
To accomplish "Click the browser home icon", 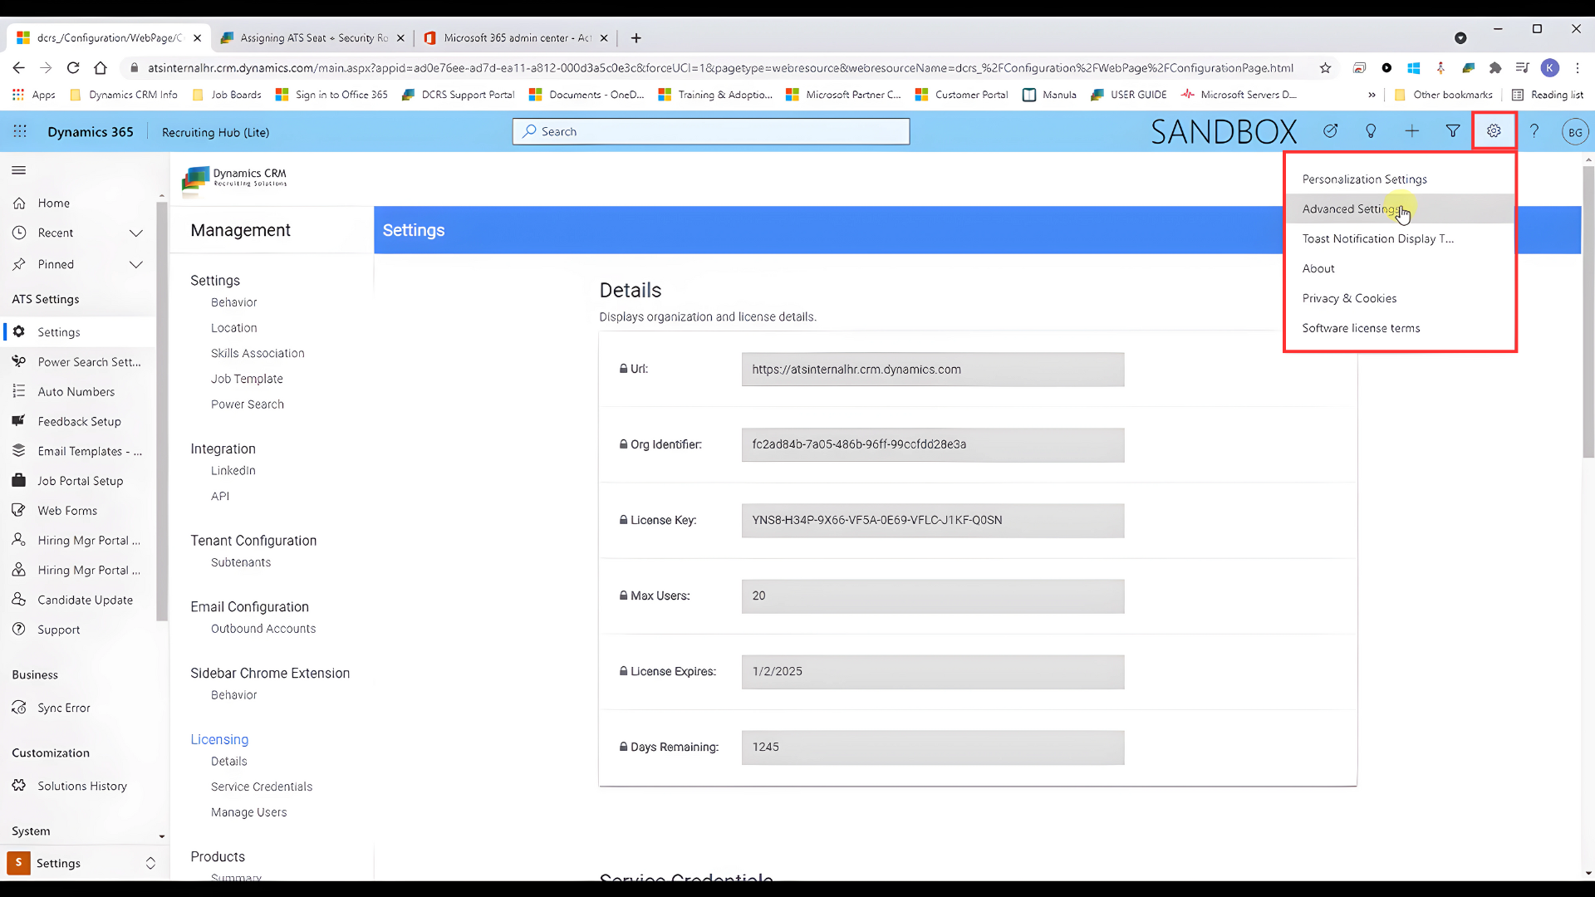I will [101, 68].
